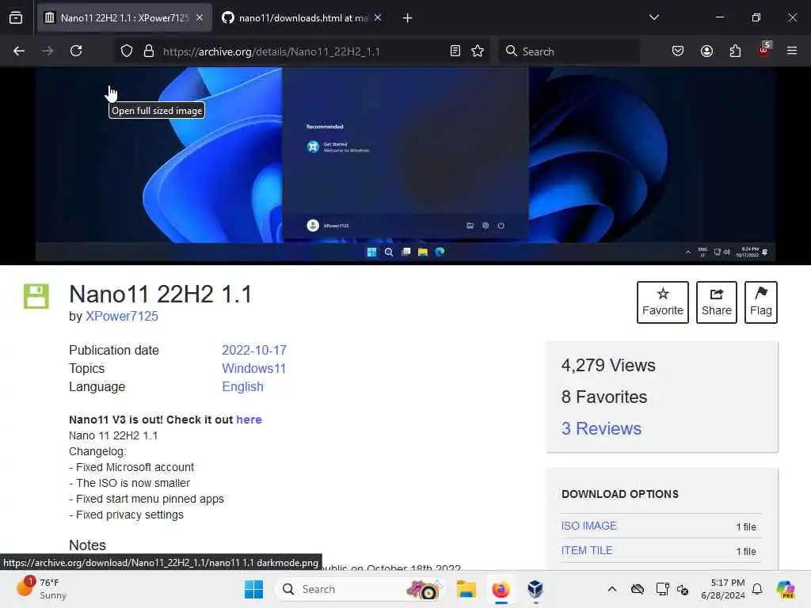Image resolution: width=811 pixels, height=608 pixels.
Task: Click the browser Search box
Action: [x=569, y=51]
